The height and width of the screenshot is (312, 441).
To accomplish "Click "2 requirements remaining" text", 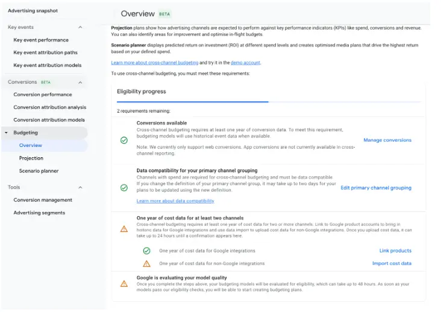I will 144,111.
